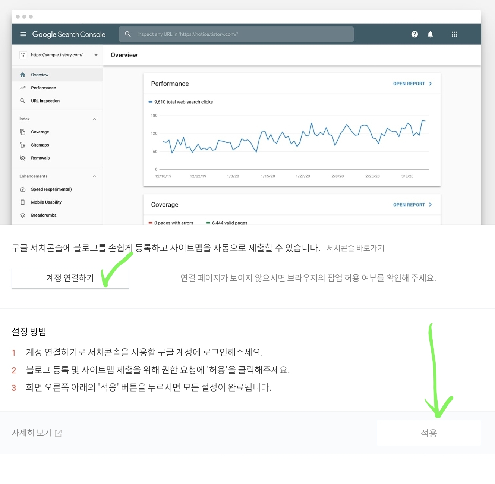Screen dimensions: 495x484
Task: Click the Mobile Usability phone icon
Action: click(23, 202)
